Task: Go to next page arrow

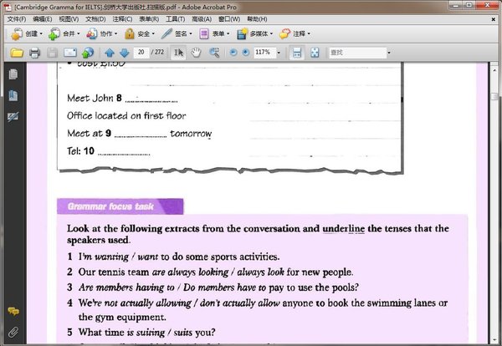Action: pyautogui.click(x=124, y=53)
